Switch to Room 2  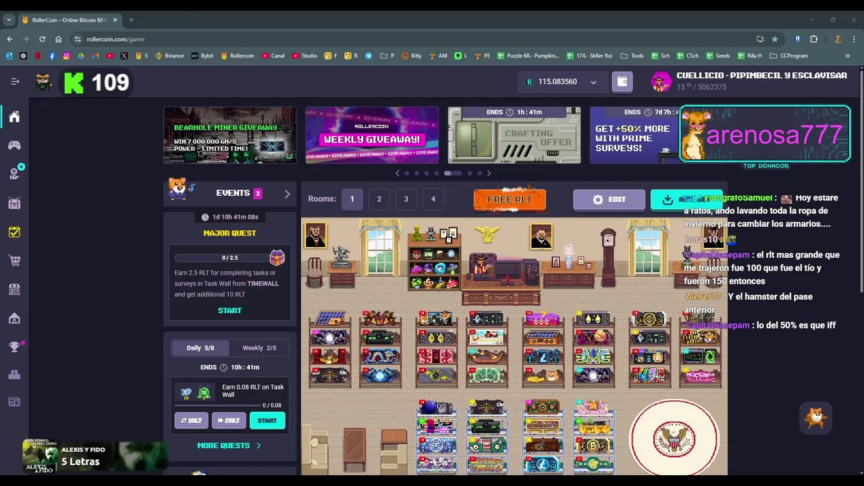tap(379, 199)
